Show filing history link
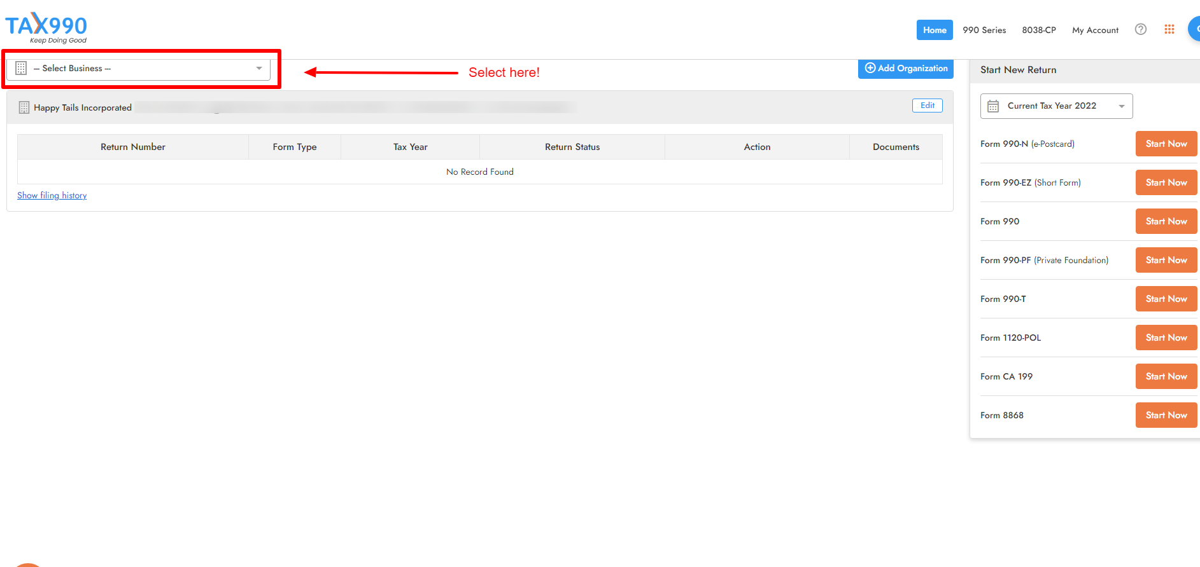 pyautogui.click(x=52, y=195)
